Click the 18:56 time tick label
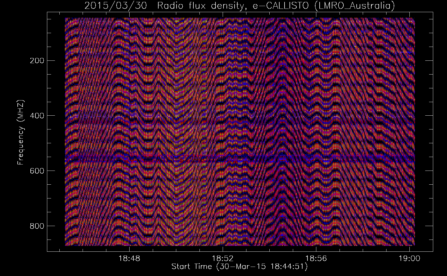Image resolution: width=447 pixels, height=276 pixels. [x=316, y=259]
